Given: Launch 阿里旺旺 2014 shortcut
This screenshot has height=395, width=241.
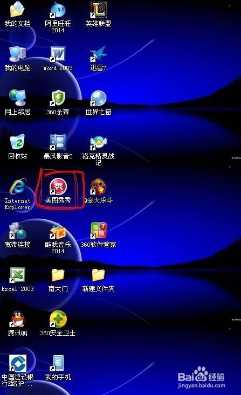Looking at the screenshot, I should tap(58, 10).
